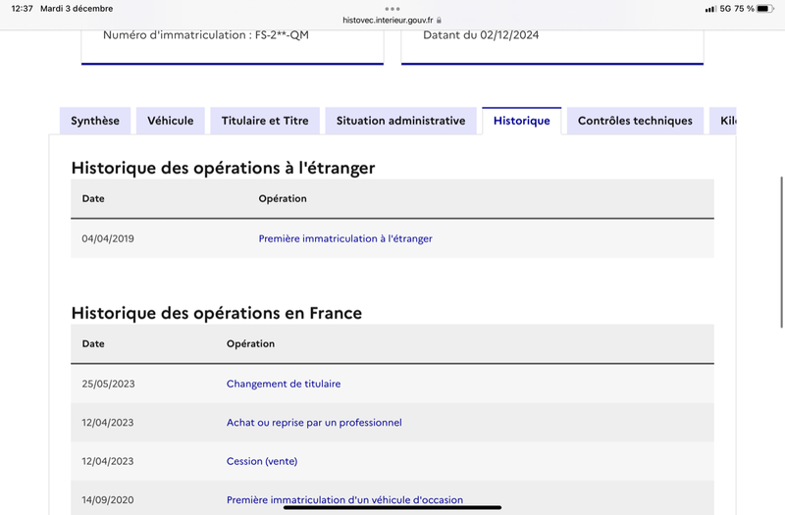Select the Historique tab
Screen dimensions: 785x515
(522, 121)
